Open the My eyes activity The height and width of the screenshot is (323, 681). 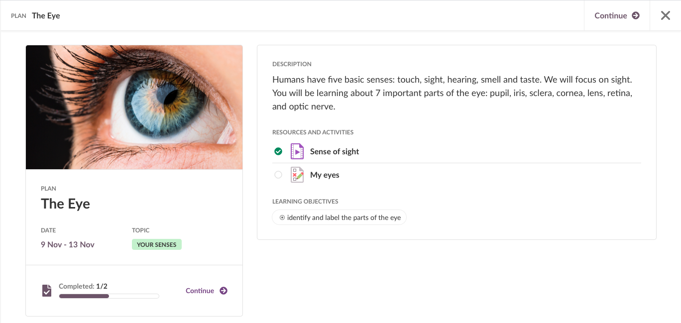click(325, 175)
